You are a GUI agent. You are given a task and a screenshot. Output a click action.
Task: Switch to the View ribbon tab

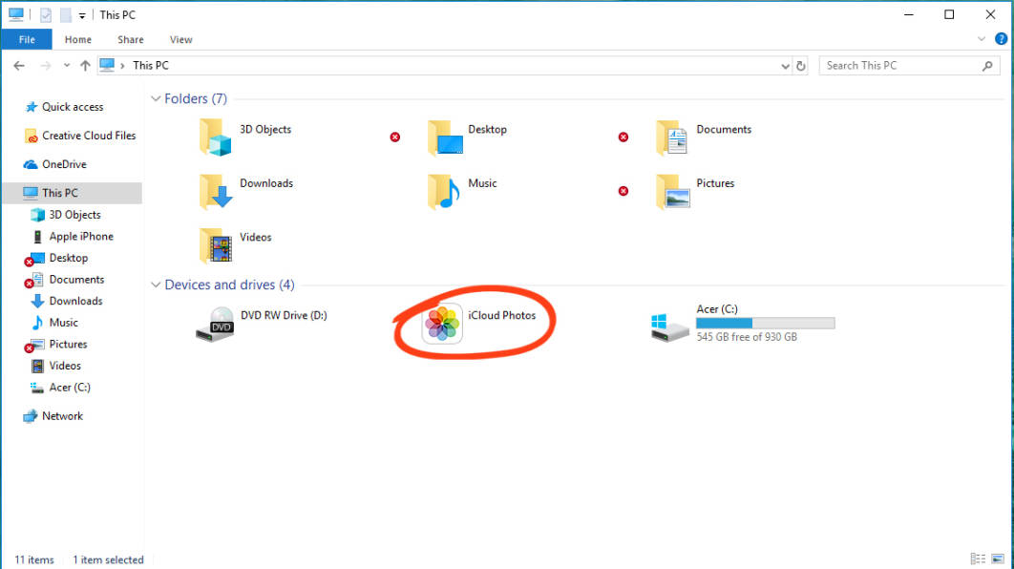coord(180,39)
